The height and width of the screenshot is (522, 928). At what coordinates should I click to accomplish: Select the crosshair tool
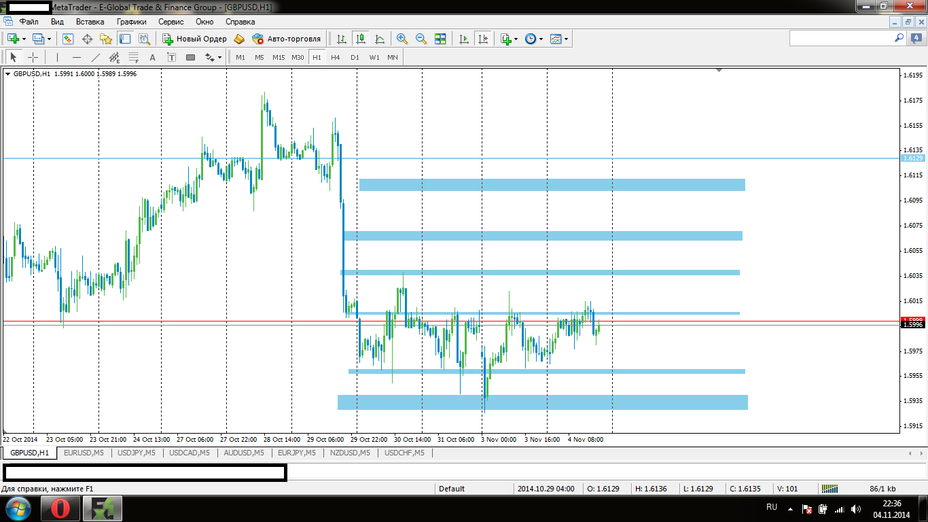coord(33,57)
